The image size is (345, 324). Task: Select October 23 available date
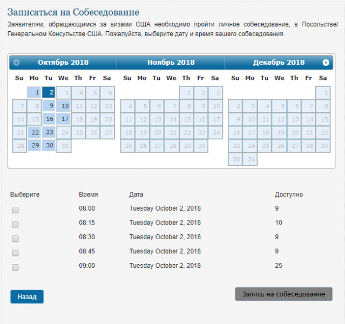49,132
